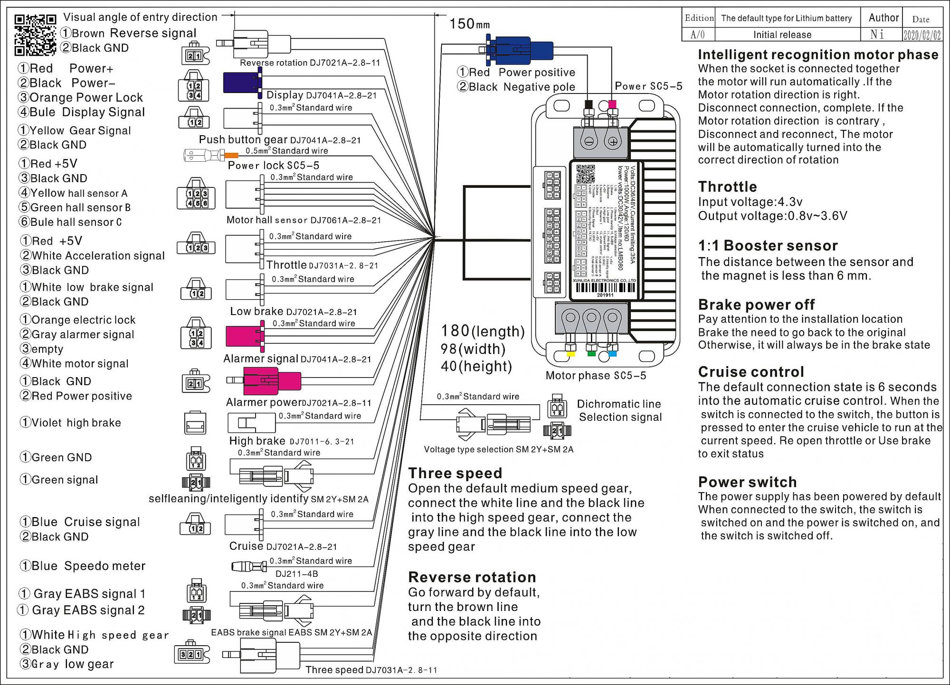
Task: Click the '40(height)' dimension text
Action: pos(476,366)
